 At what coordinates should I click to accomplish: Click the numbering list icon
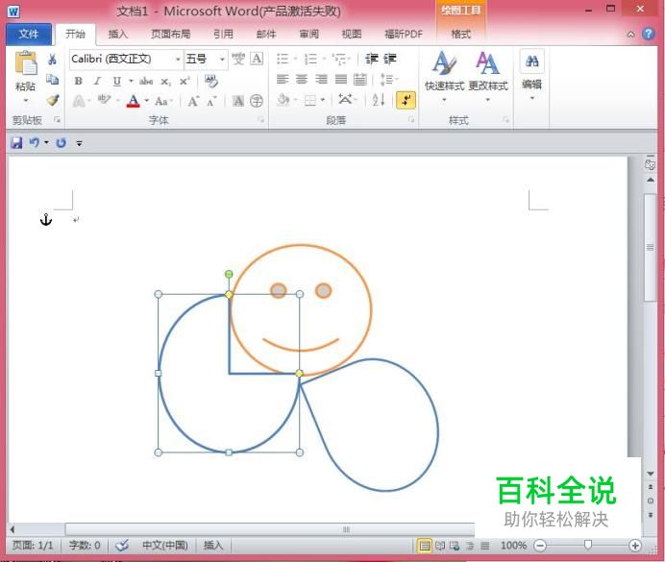point(310,59)
